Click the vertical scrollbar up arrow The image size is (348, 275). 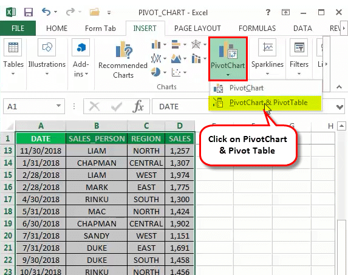coord(341,126)
